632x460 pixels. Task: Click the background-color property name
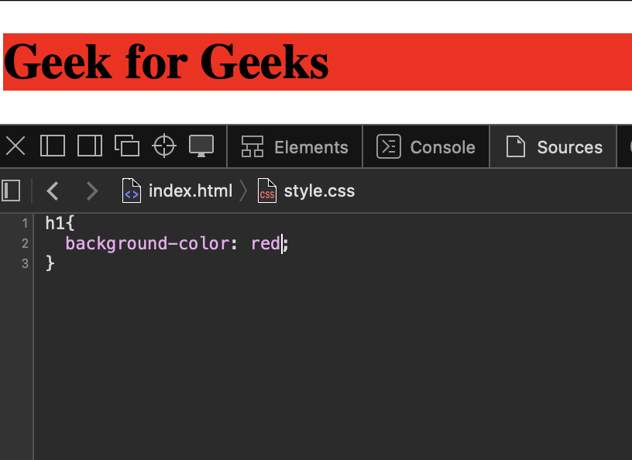tap(147, 243)
